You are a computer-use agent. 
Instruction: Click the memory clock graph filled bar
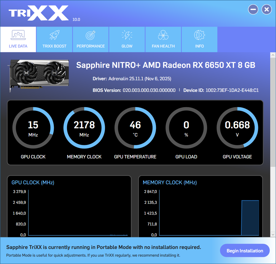tap(250, 218)
